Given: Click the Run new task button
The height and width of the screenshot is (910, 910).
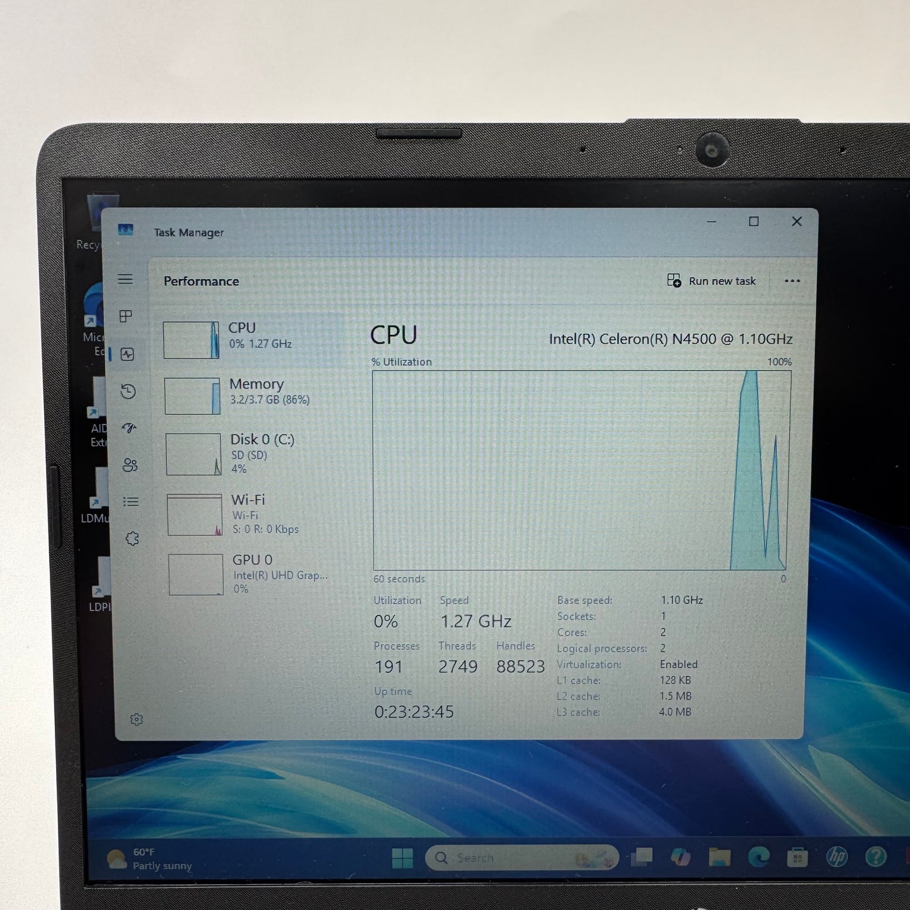Looking at the screenshot, I should click(x=712, y=281).
